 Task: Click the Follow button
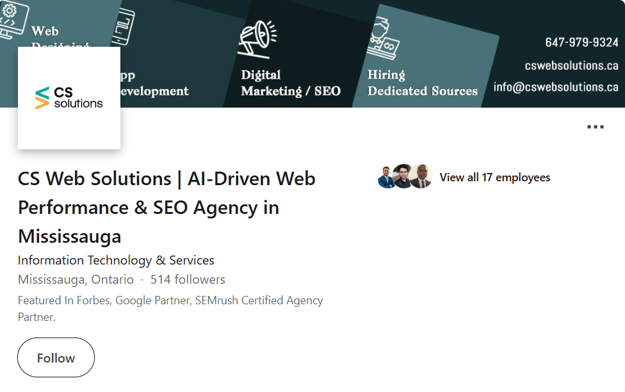pyautogui.click(x=56, y=357)
